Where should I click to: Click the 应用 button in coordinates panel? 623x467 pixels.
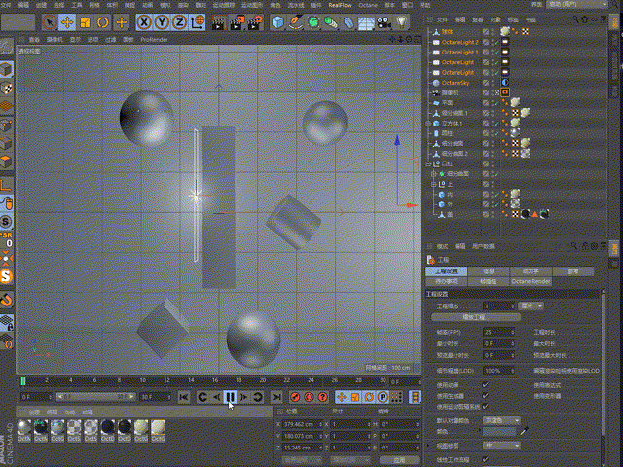tap(399, 460)
